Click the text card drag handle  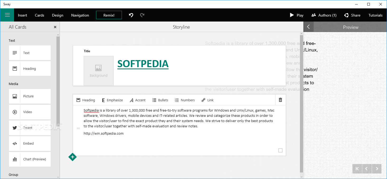pos(78,128)
